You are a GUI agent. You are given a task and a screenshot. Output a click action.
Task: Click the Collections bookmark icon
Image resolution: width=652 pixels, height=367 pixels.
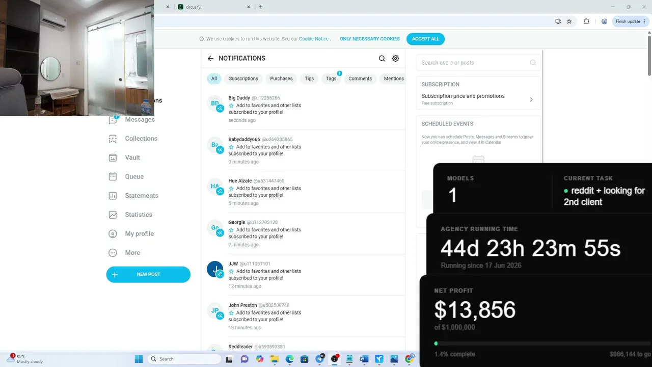(113, 139)
